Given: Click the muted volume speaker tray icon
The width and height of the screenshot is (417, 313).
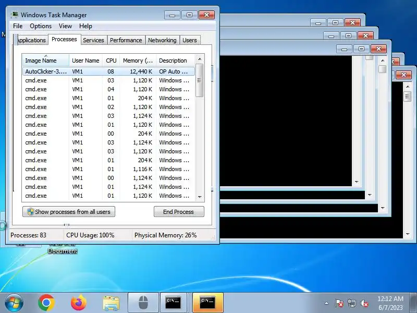Looking at the screenshot, I should point(364,303).
